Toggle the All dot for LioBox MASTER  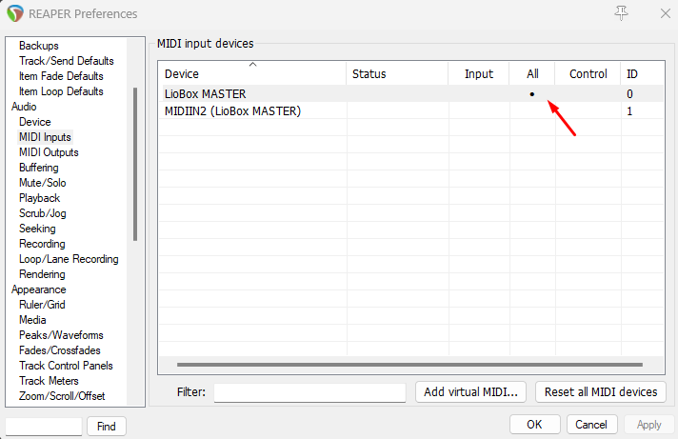(x=532, y=94)
